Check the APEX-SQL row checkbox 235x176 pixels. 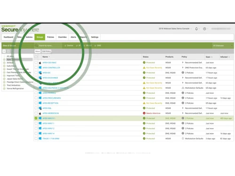pyautogui.click(x=36, y=108)
